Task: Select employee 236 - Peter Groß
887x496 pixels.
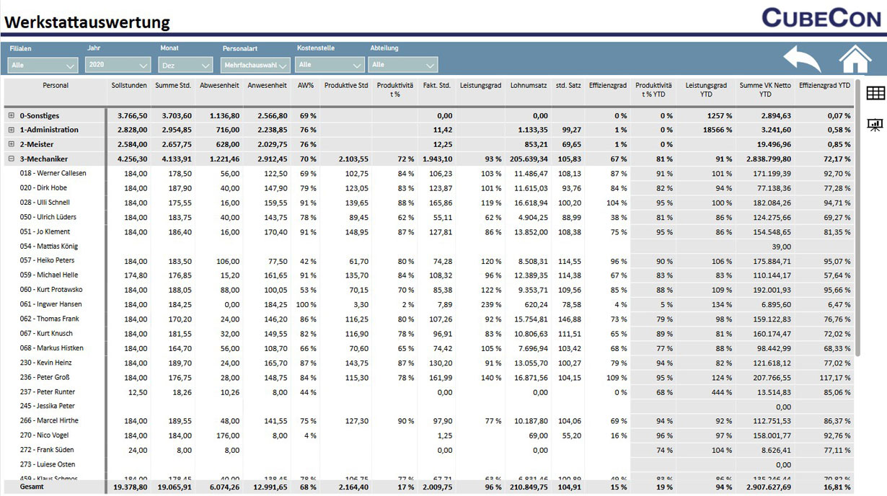Action: [45, 378]
